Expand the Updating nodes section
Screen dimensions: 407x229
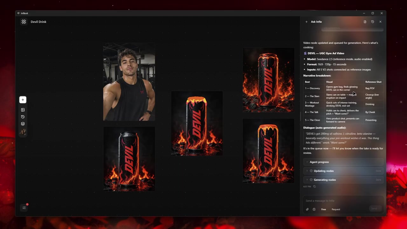tap(343, 171)
